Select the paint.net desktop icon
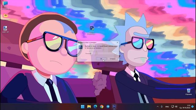 5,29
